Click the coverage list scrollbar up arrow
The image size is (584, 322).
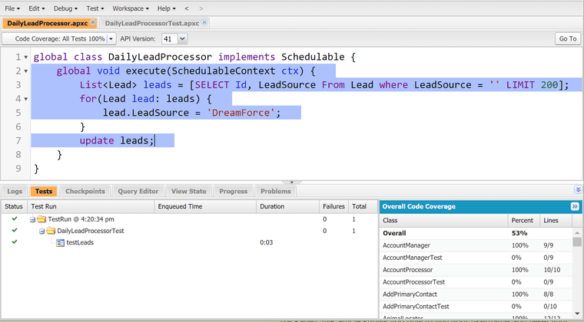(577, 232)
